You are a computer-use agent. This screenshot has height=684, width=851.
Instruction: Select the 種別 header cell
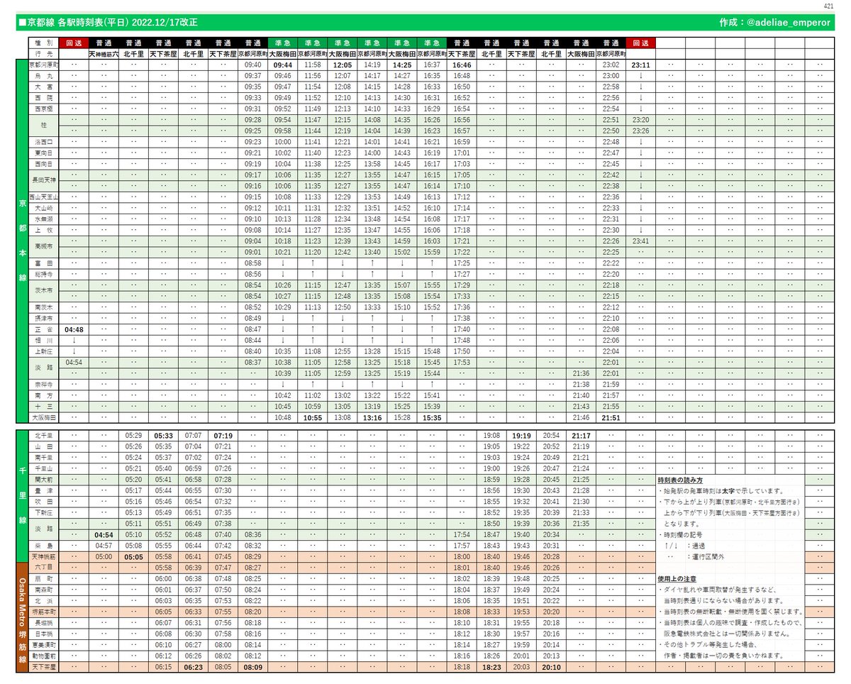tap(43, 43)
